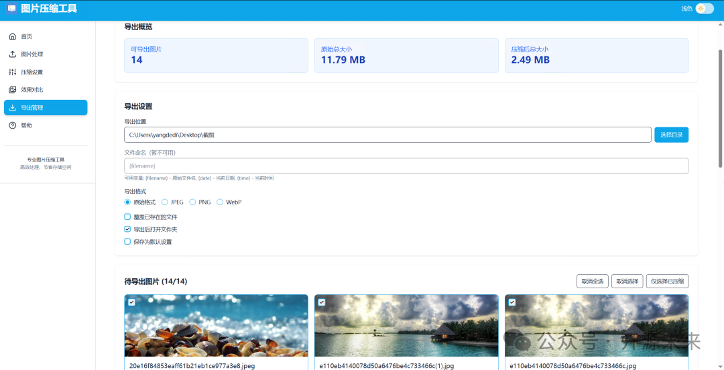Check 保存为默认设置 option
The width and height of the screenshot is (724, 370).
[x=127, y=241]
